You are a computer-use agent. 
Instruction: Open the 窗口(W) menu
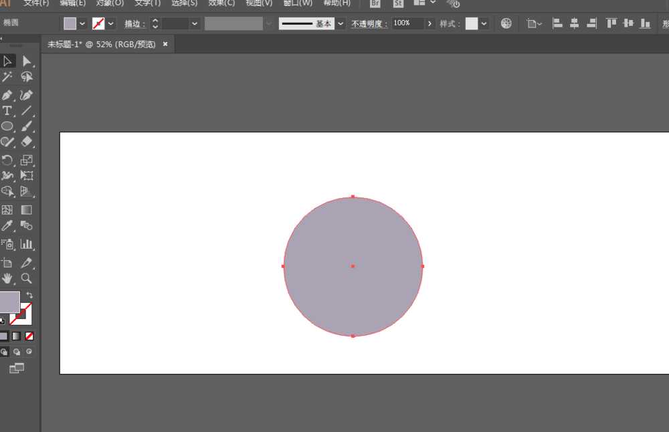(x=298, y=3)
